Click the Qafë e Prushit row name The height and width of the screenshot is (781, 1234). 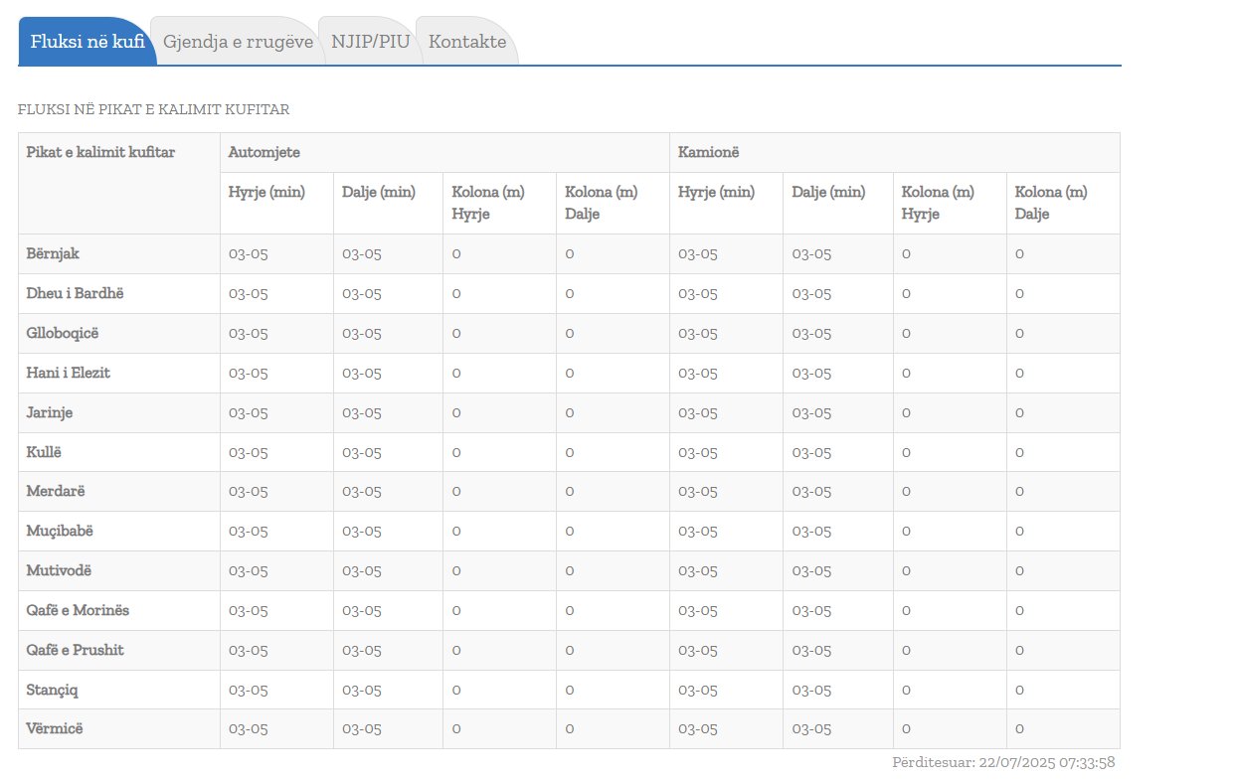(75, 650)
